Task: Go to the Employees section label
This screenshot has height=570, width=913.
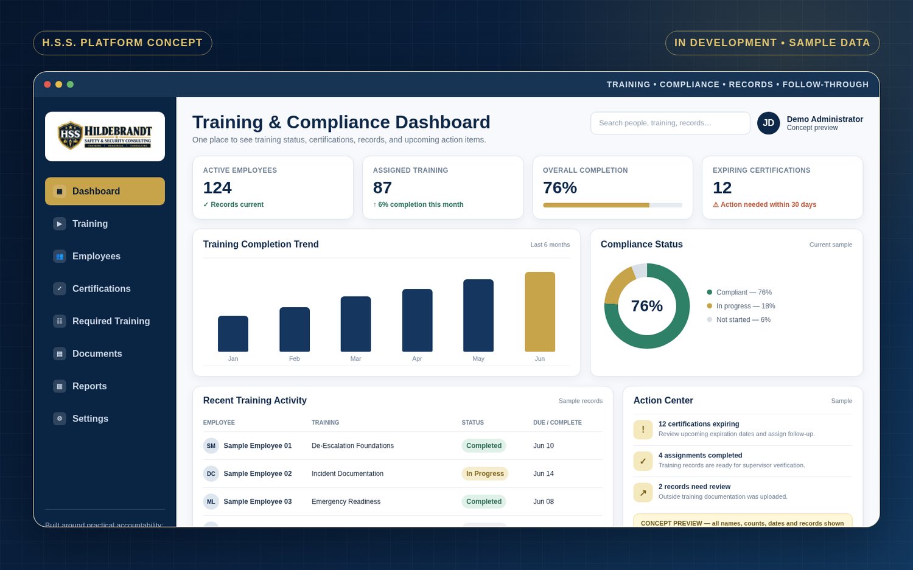Action: pyautogui.click(x=96, y=256)
